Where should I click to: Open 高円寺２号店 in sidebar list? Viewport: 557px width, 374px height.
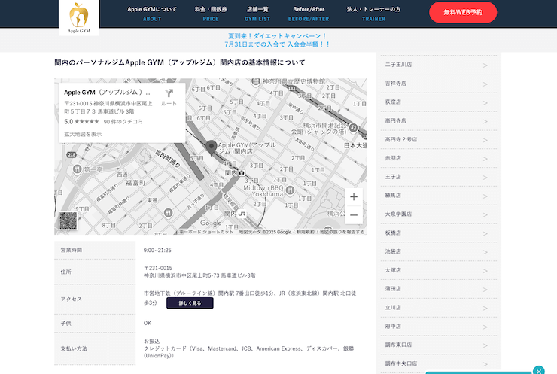tap(439, 139)
